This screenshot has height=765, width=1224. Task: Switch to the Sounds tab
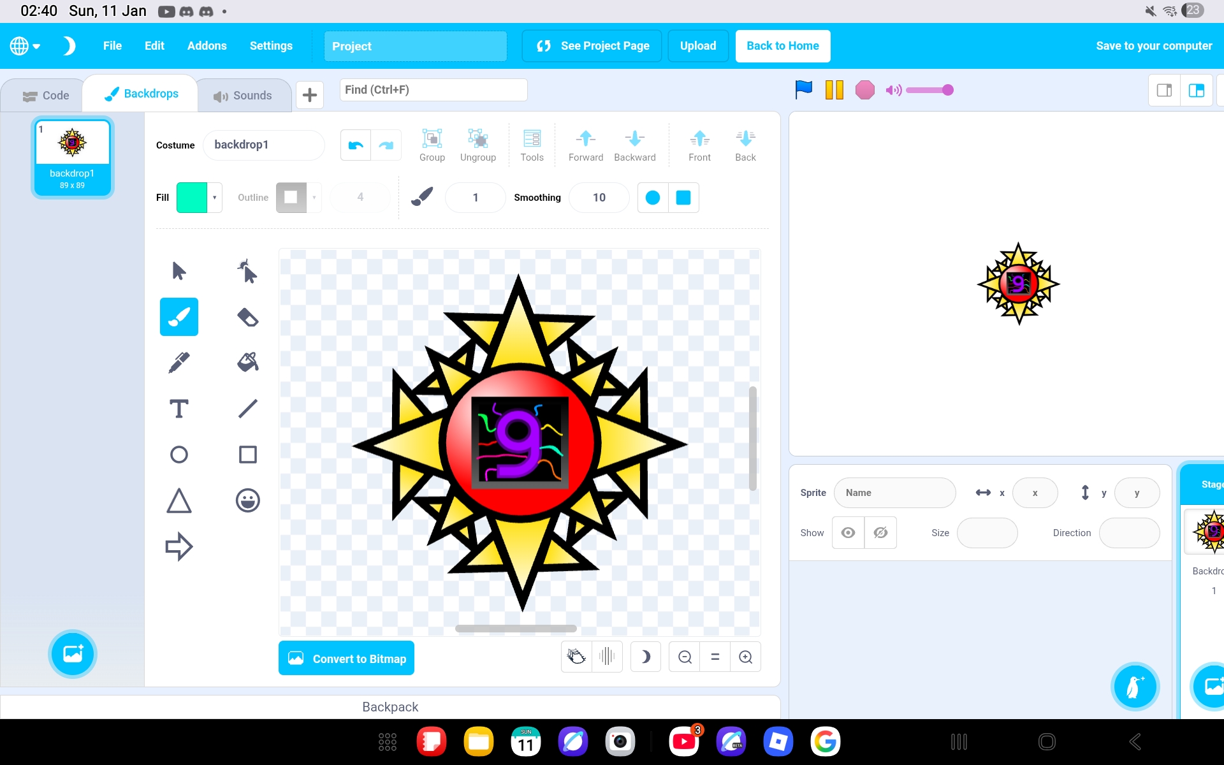tap(243, 96)
